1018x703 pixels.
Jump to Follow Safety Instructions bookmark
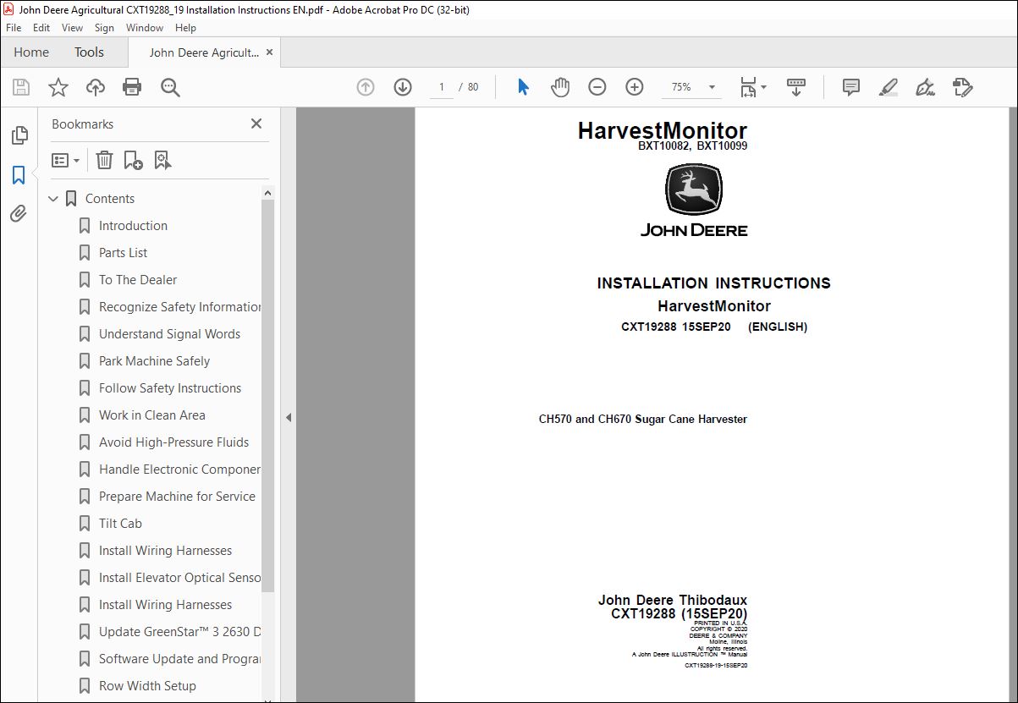pos(170,388)
